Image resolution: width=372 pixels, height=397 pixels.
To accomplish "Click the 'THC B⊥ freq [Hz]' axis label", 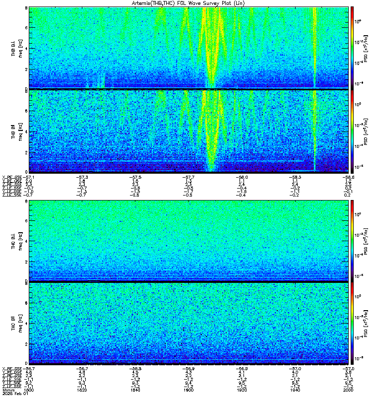I will [x=17, y=241].
